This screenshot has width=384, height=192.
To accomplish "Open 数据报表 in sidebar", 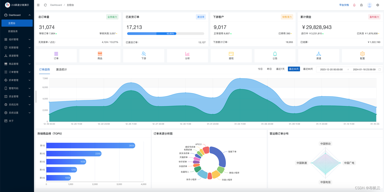I will [x=17, y=31].
